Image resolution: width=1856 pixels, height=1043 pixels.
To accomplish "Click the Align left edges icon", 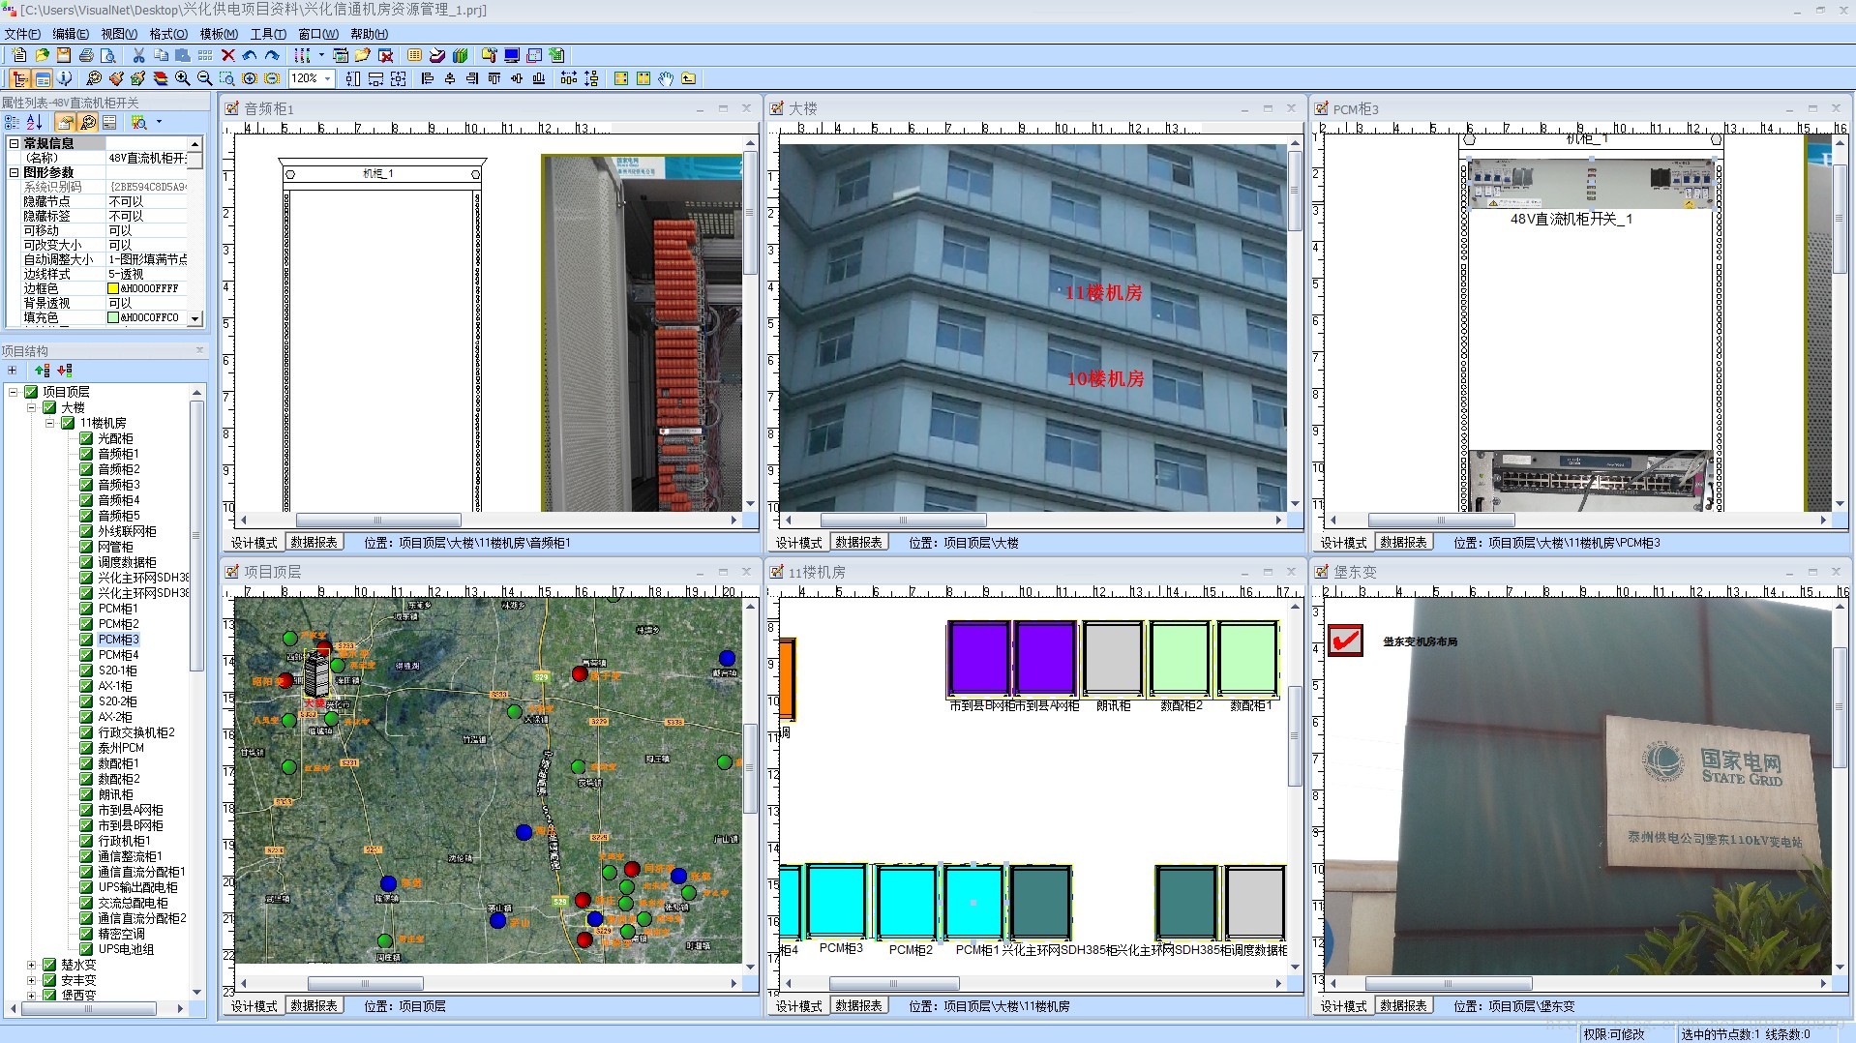I will tap(428, 78).
